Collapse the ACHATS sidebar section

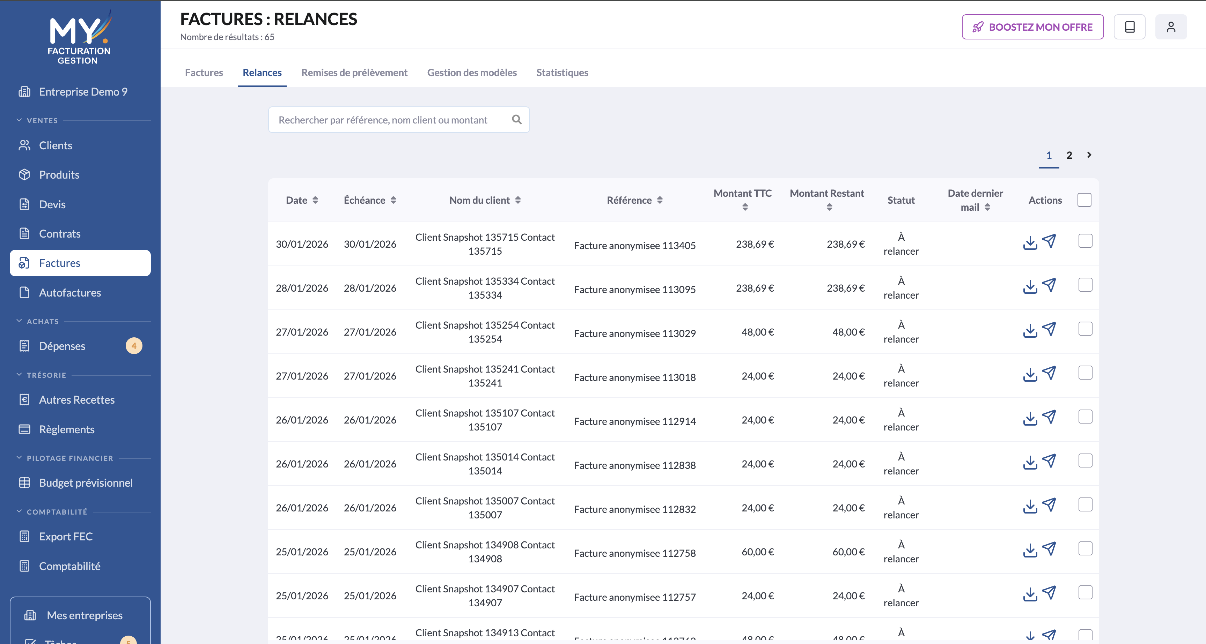point(19,321)
